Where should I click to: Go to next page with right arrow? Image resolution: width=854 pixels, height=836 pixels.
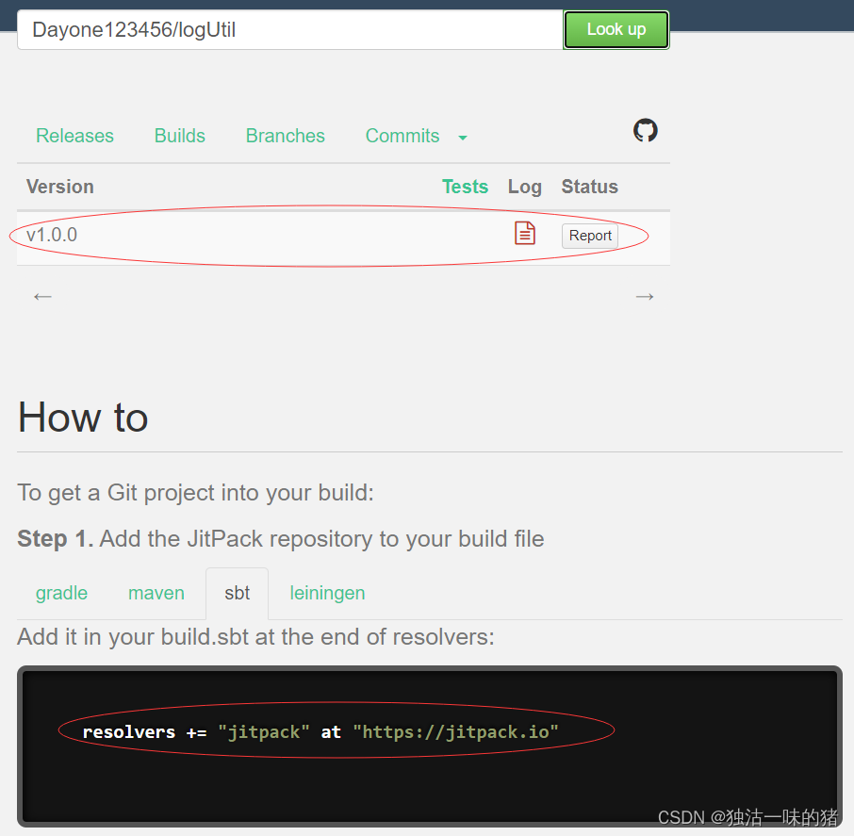pos(645,296)
